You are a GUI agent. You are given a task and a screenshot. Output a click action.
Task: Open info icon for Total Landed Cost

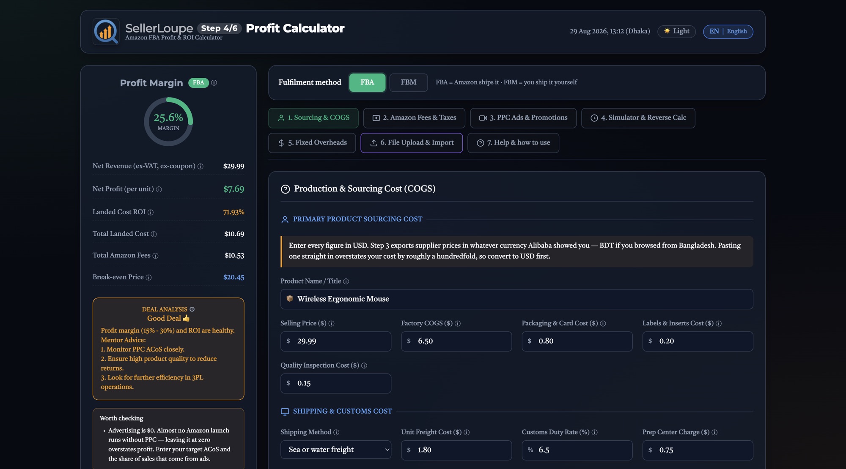(154, 234)
